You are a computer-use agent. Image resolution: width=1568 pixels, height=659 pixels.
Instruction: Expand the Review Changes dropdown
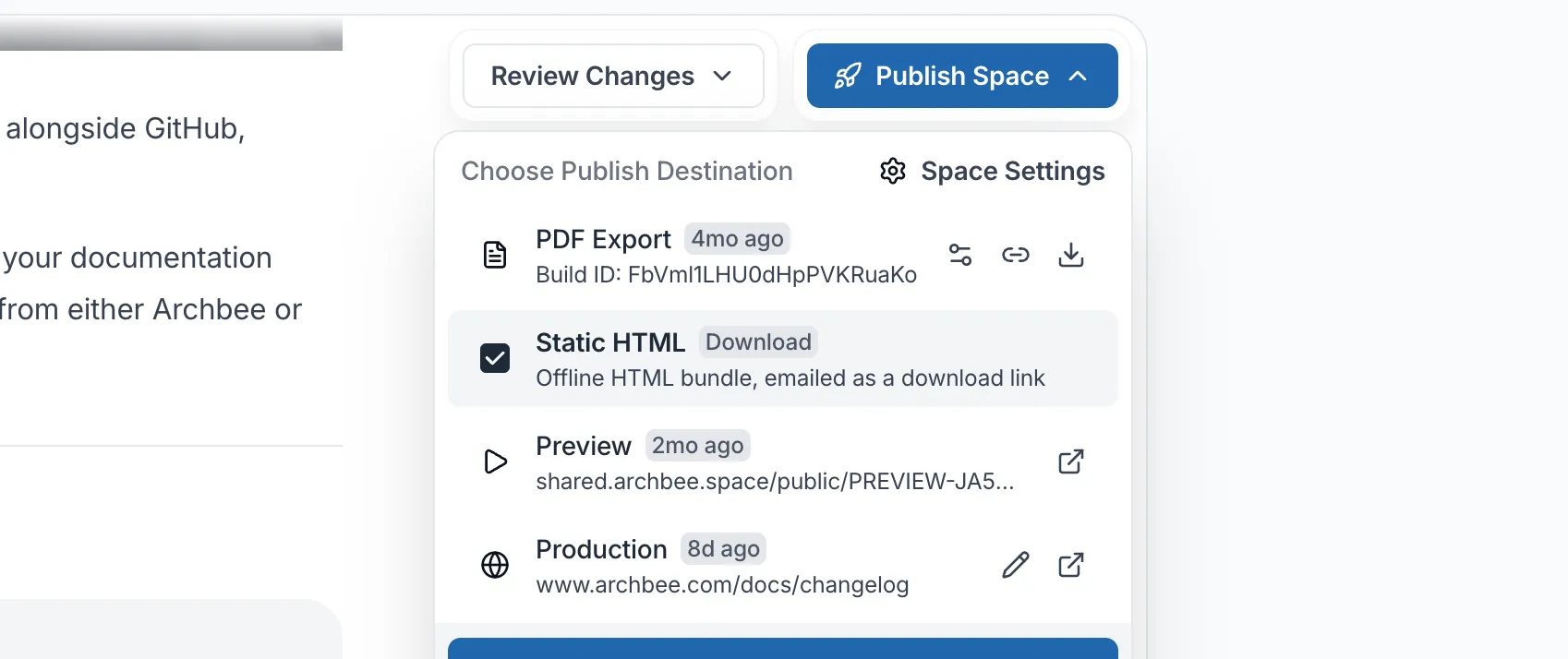pyautogui.click(x=613, y=76)
